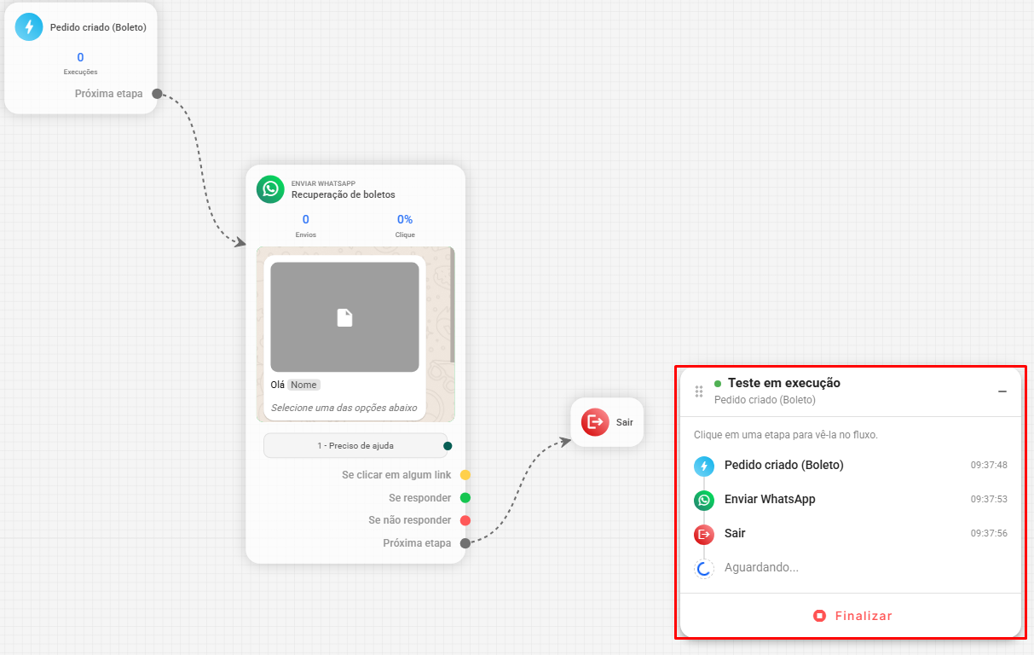Click the 09:37:56 timestamp
Viewport: 1034px width, 655px height.
click(x=989, y=534)
